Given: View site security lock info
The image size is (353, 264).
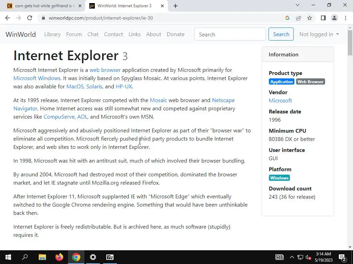Looking at the screenshot, I should click(43, 18).
